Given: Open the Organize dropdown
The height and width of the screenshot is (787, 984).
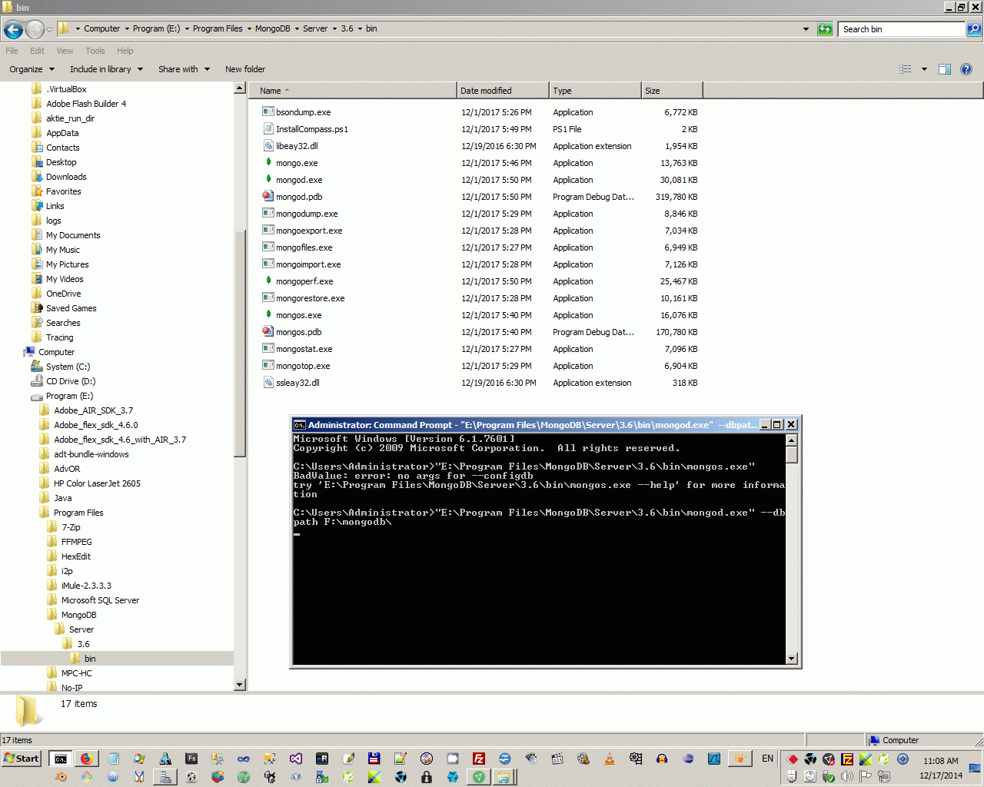Looking at the screenshot, I should [x=32, y=69].
